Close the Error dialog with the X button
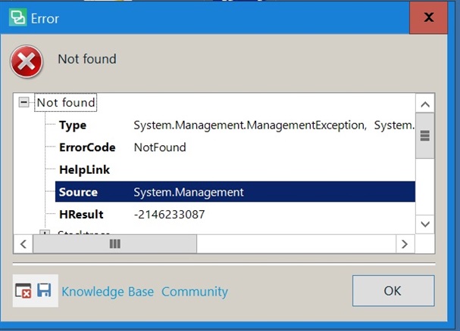Viewport: 460px width, 331px height. pyautogui.click(x=428, y=17)
